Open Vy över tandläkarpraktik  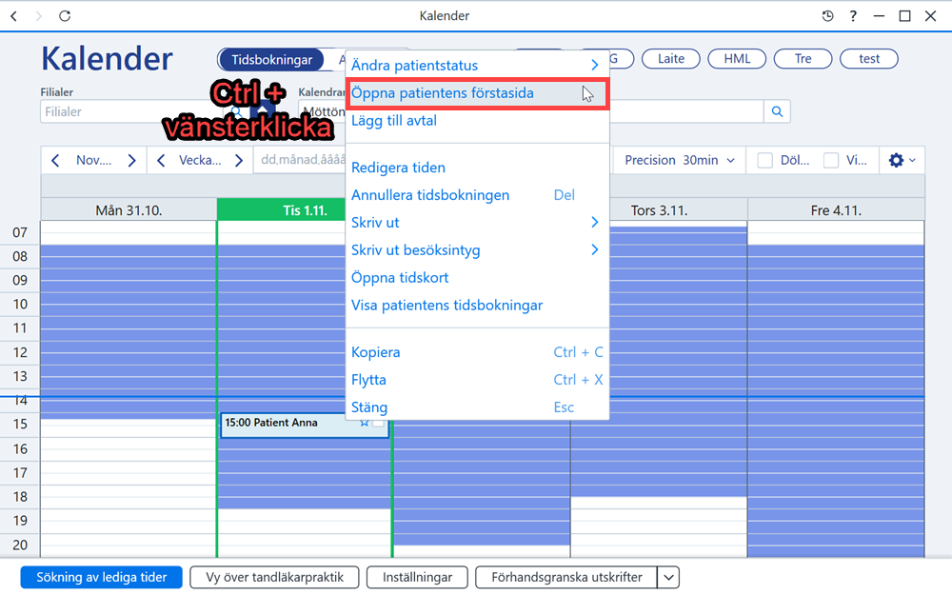click(274, 578)
